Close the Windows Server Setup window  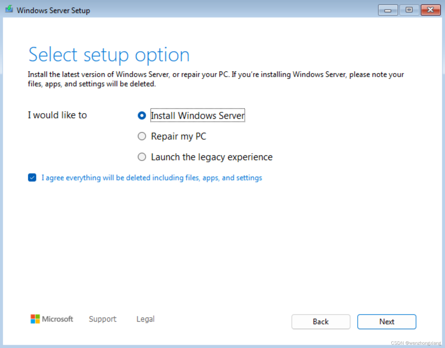(x=431, y=10)
